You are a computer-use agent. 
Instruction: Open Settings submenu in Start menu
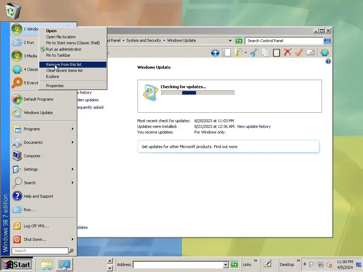44,169
